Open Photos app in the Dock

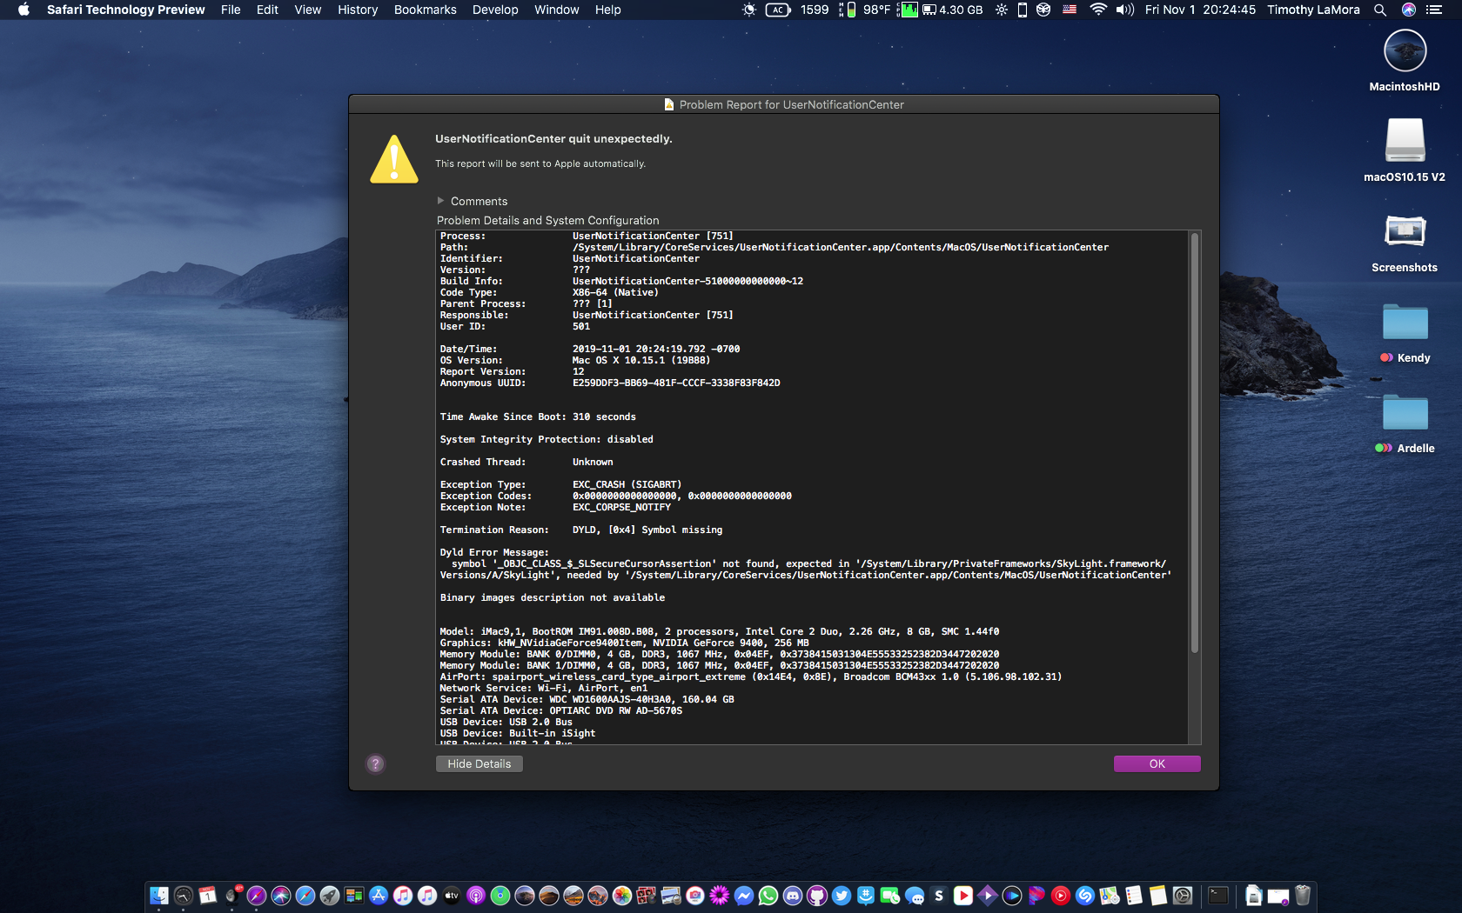[x=621, y=896]
